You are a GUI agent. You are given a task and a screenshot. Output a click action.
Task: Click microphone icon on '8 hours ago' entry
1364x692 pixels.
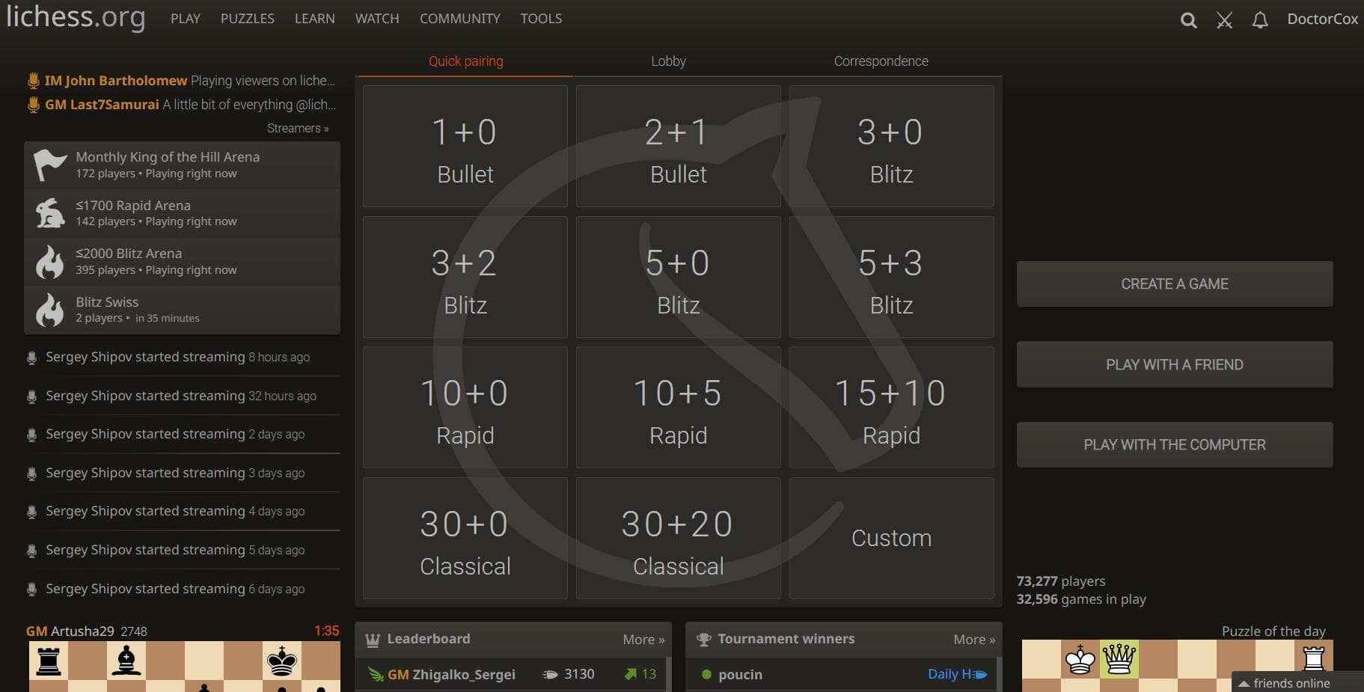[31, 358]
